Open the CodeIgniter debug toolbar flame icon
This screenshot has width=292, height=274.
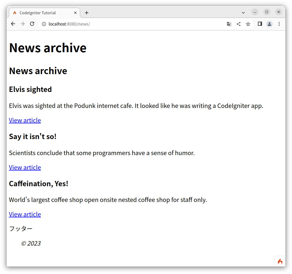(280, 261)
